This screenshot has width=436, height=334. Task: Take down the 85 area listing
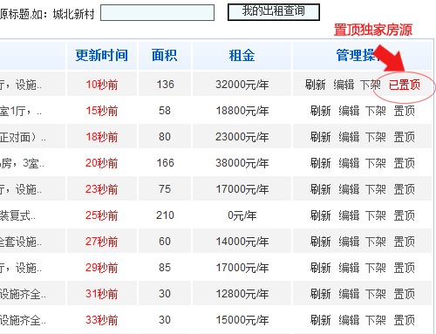(x=376, y=268)
